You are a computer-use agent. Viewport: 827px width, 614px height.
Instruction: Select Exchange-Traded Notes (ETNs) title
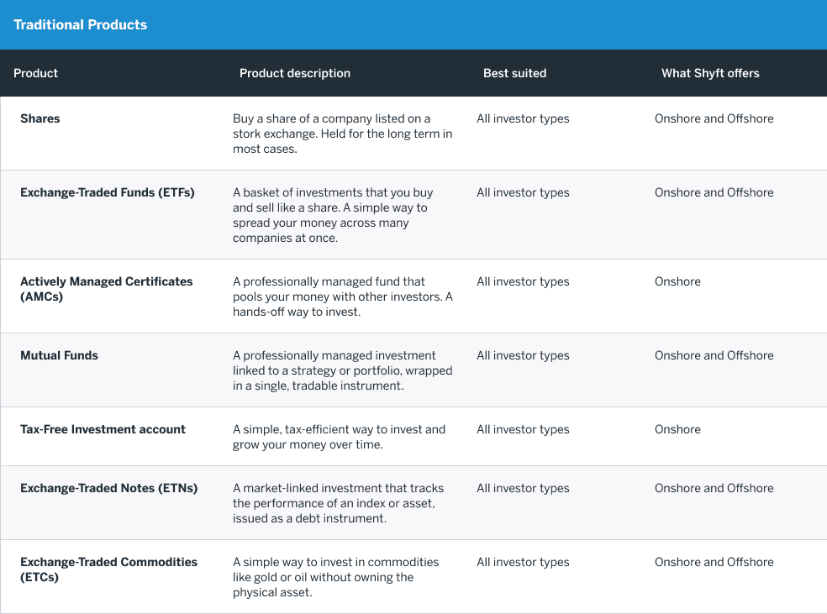[x=109, y=488]
